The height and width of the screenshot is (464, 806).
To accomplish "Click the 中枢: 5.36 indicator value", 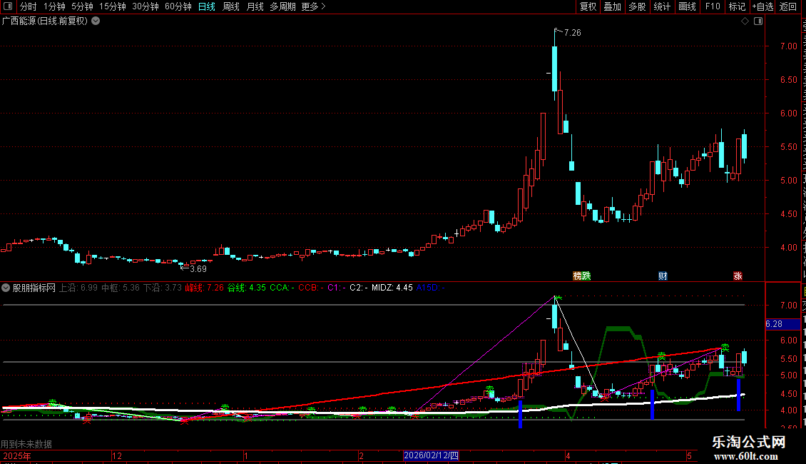I will (x=121, y=288).
